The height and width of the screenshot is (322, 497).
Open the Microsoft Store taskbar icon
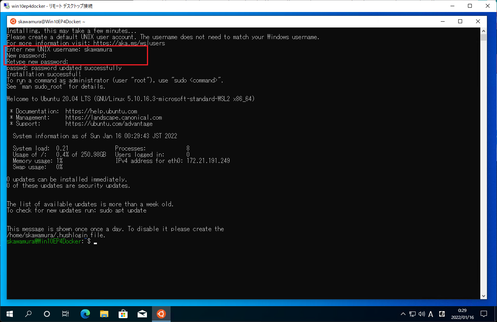[123, 314]
